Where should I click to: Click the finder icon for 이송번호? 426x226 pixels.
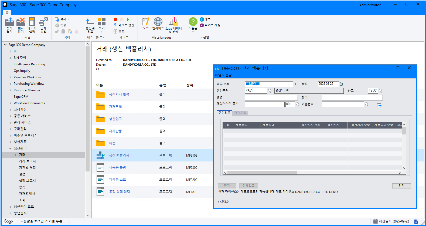pos(366,104)
